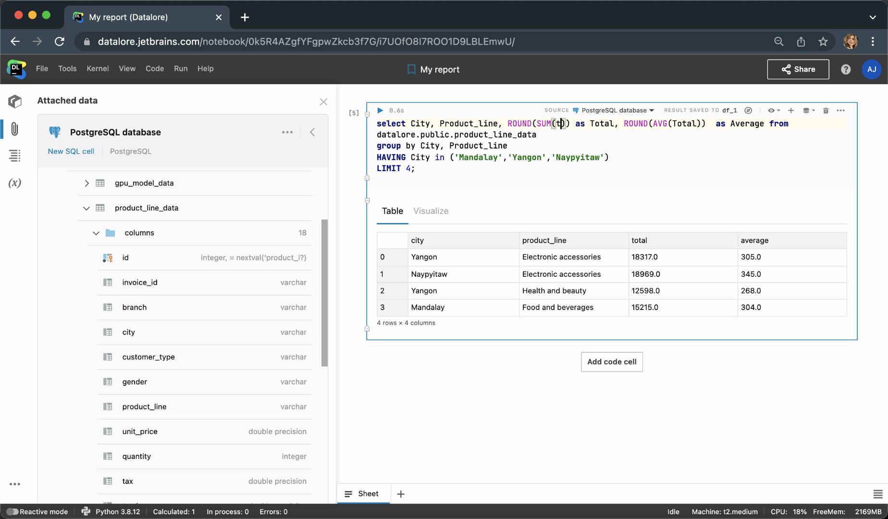Expand the gpu_model_data table

pos(86,183)
